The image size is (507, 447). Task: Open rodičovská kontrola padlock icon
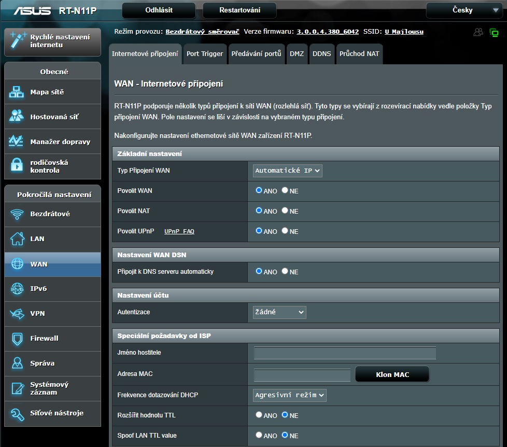[17, 166]
